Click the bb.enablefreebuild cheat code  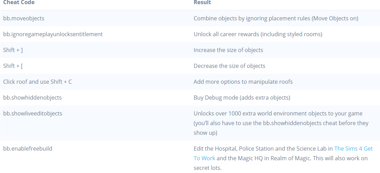pyautogui.click(x=28, y=149)
